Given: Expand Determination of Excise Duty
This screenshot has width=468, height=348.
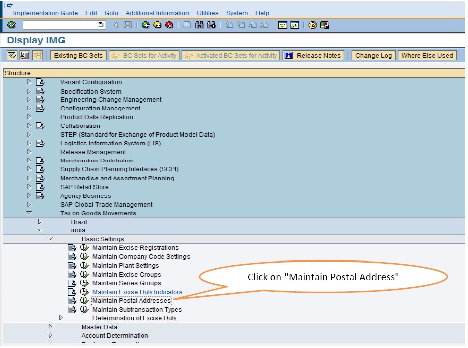Looking at the screenshot, I should pyautogui.click(x=61, y=318).
